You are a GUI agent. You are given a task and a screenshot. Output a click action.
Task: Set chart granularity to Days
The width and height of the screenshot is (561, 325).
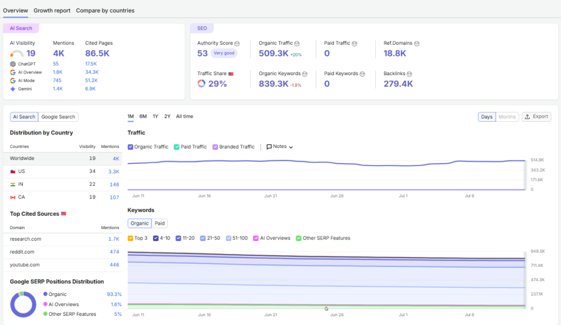point(486,117)
